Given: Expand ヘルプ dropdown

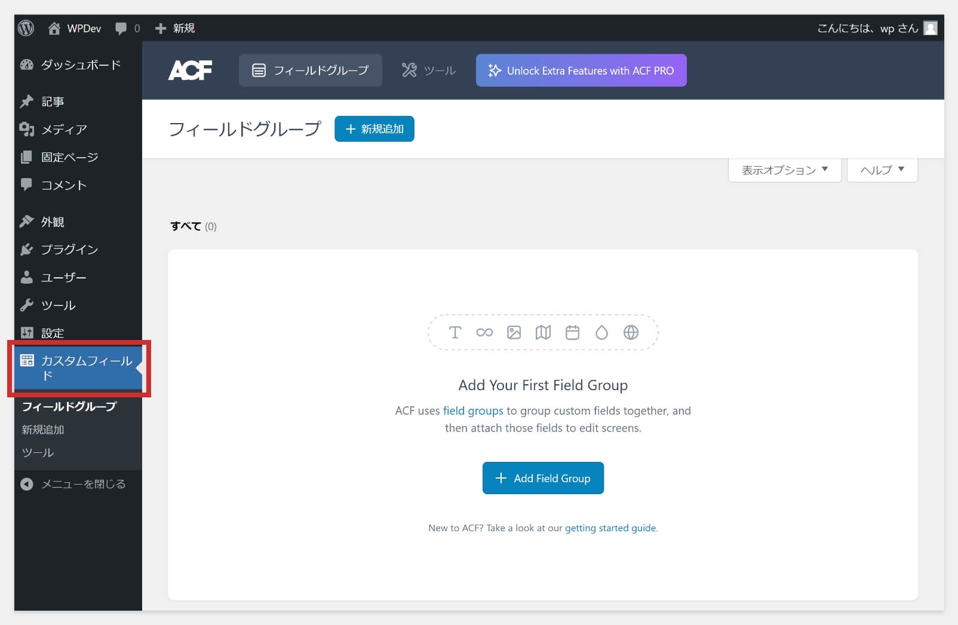Looking at the screenshot, I should tap(882, 170).
